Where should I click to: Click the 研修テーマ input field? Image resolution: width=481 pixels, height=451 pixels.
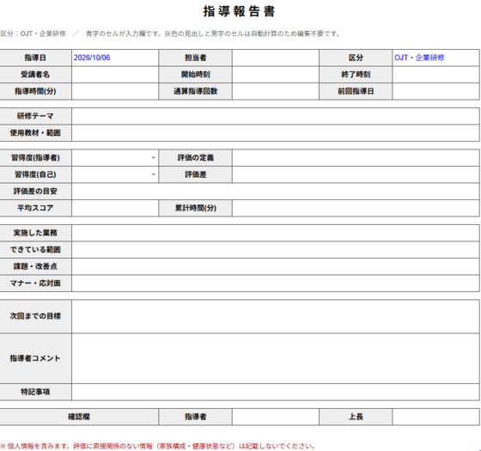tap(276, 116)
